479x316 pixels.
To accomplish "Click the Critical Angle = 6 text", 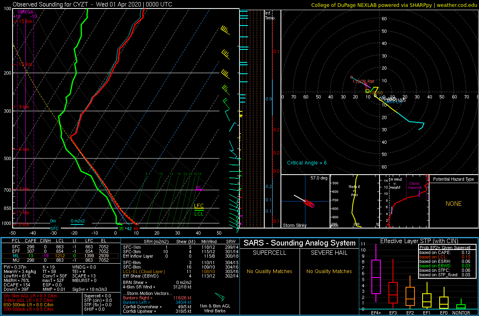I will tap(307, 163).
